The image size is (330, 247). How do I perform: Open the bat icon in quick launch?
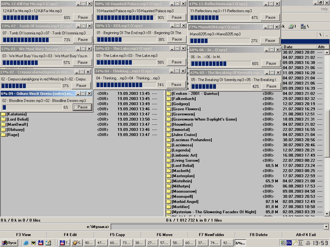[x=34, y=243]
